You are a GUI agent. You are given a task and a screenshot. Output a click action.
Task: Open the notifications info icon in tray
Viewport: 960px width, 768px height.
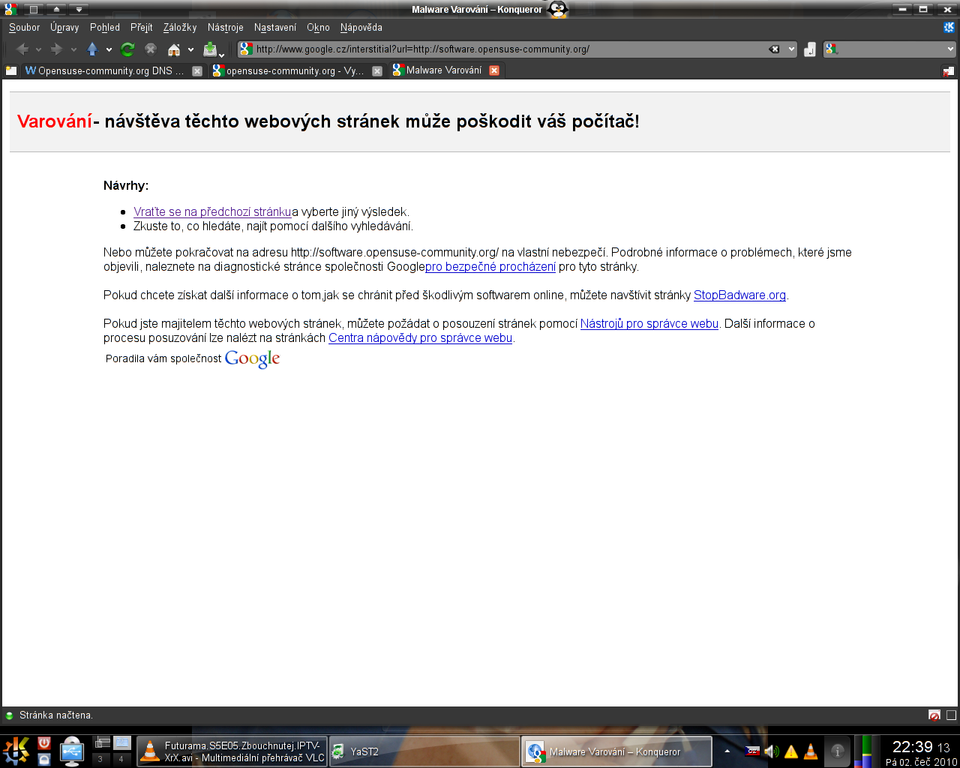point(837,751)
